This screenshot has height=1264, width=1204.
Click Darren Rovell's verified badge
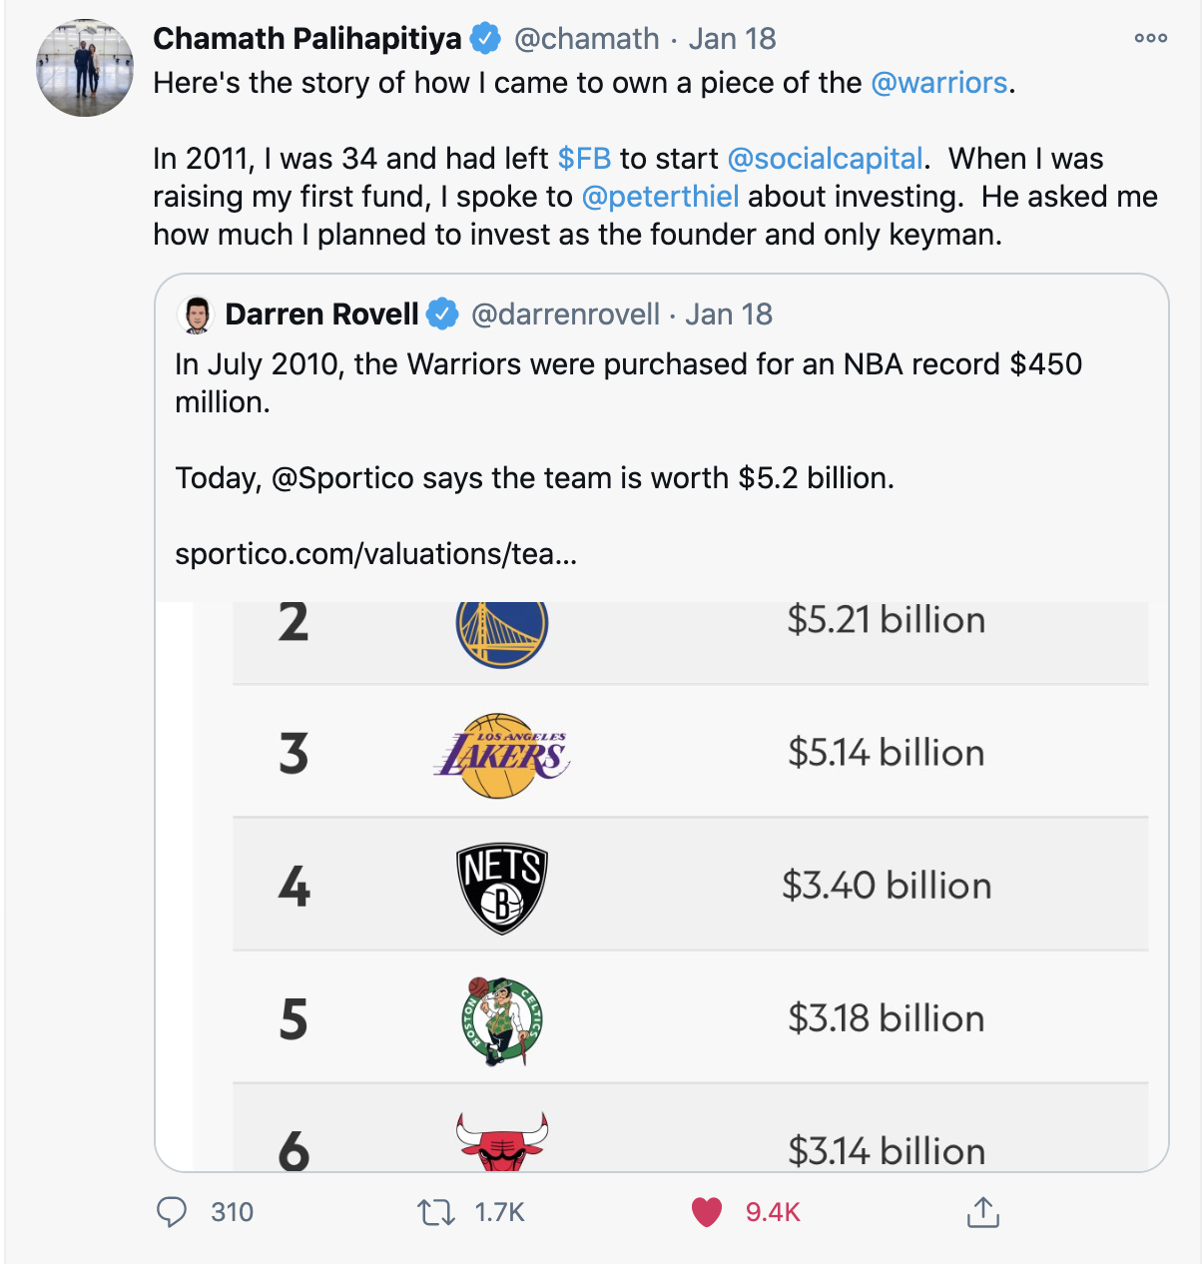[x=443, y=315]
